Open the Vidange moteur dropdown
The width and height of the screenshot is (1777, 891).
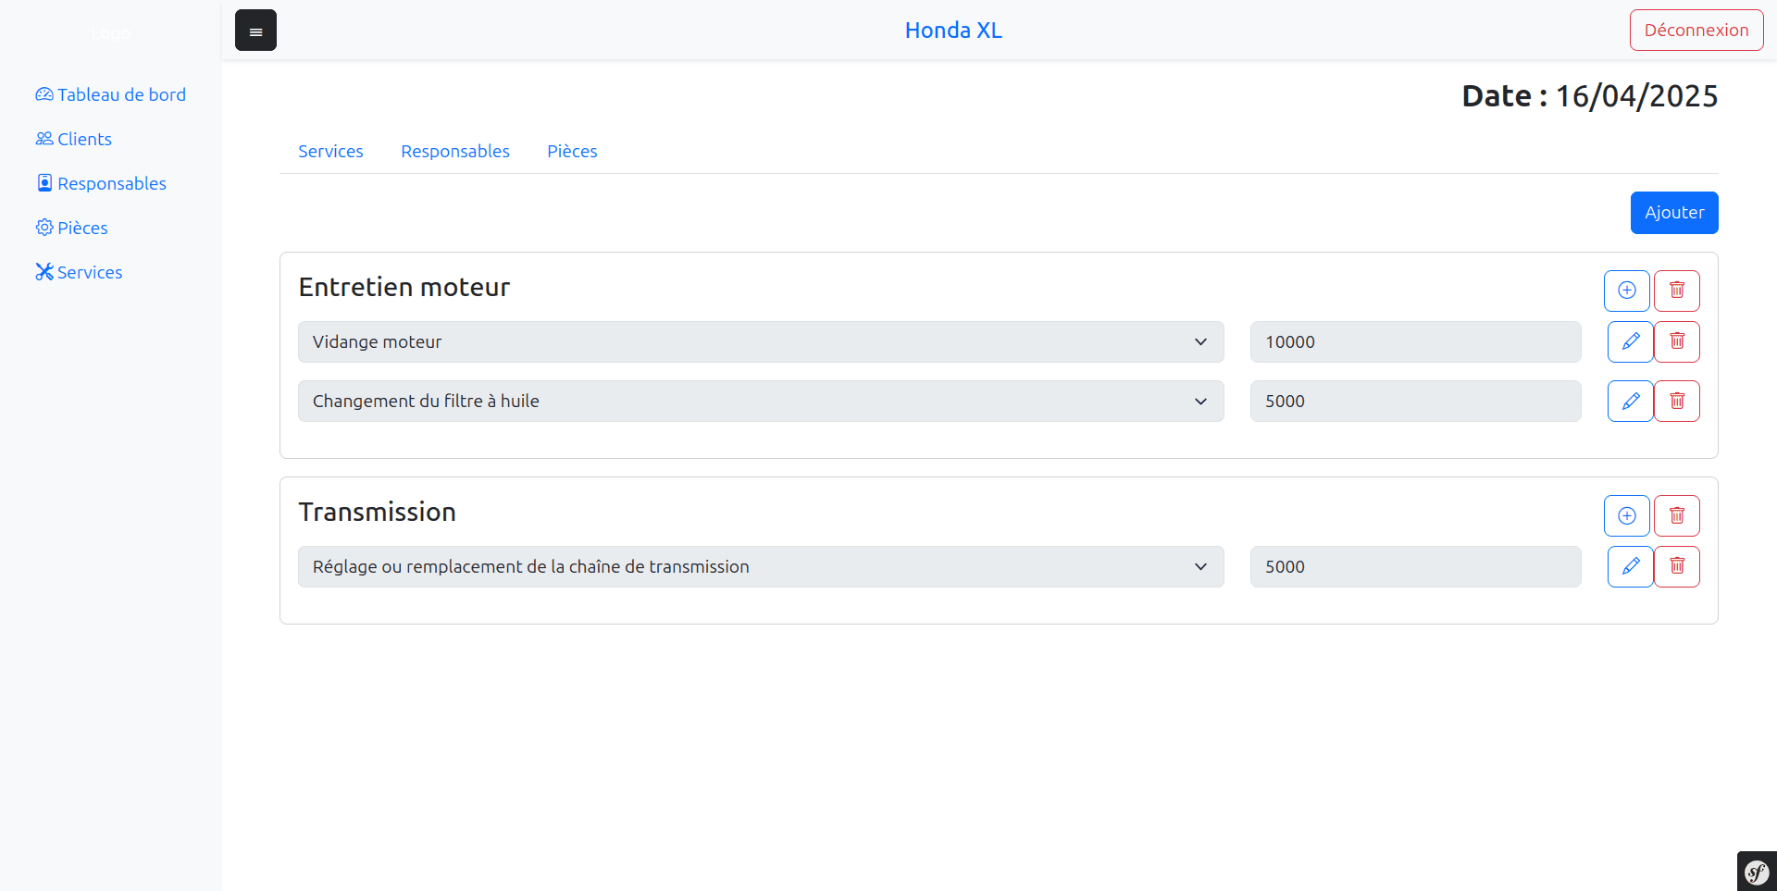[x=761, y=341]
